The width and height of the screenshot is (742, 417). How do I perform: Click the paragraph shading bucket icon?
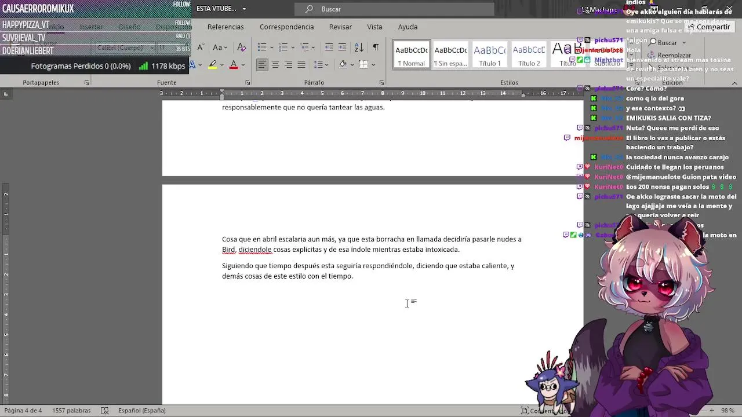(343, 64)
